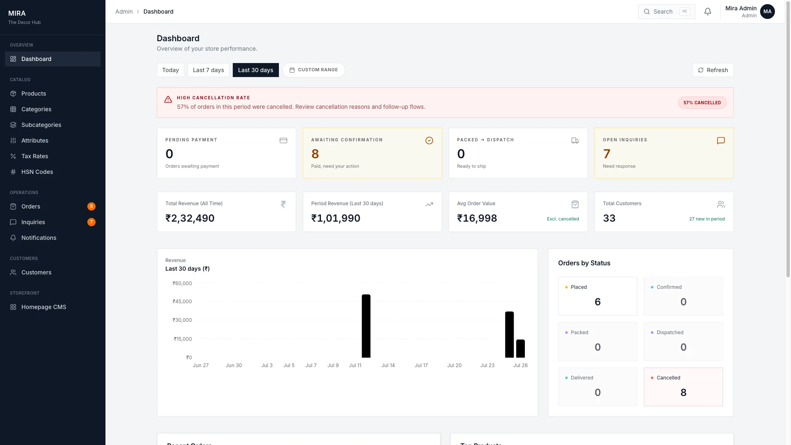Viewport: 791px width, 445px height.
Task: Click the Refresh button
Action: (713, 70)
